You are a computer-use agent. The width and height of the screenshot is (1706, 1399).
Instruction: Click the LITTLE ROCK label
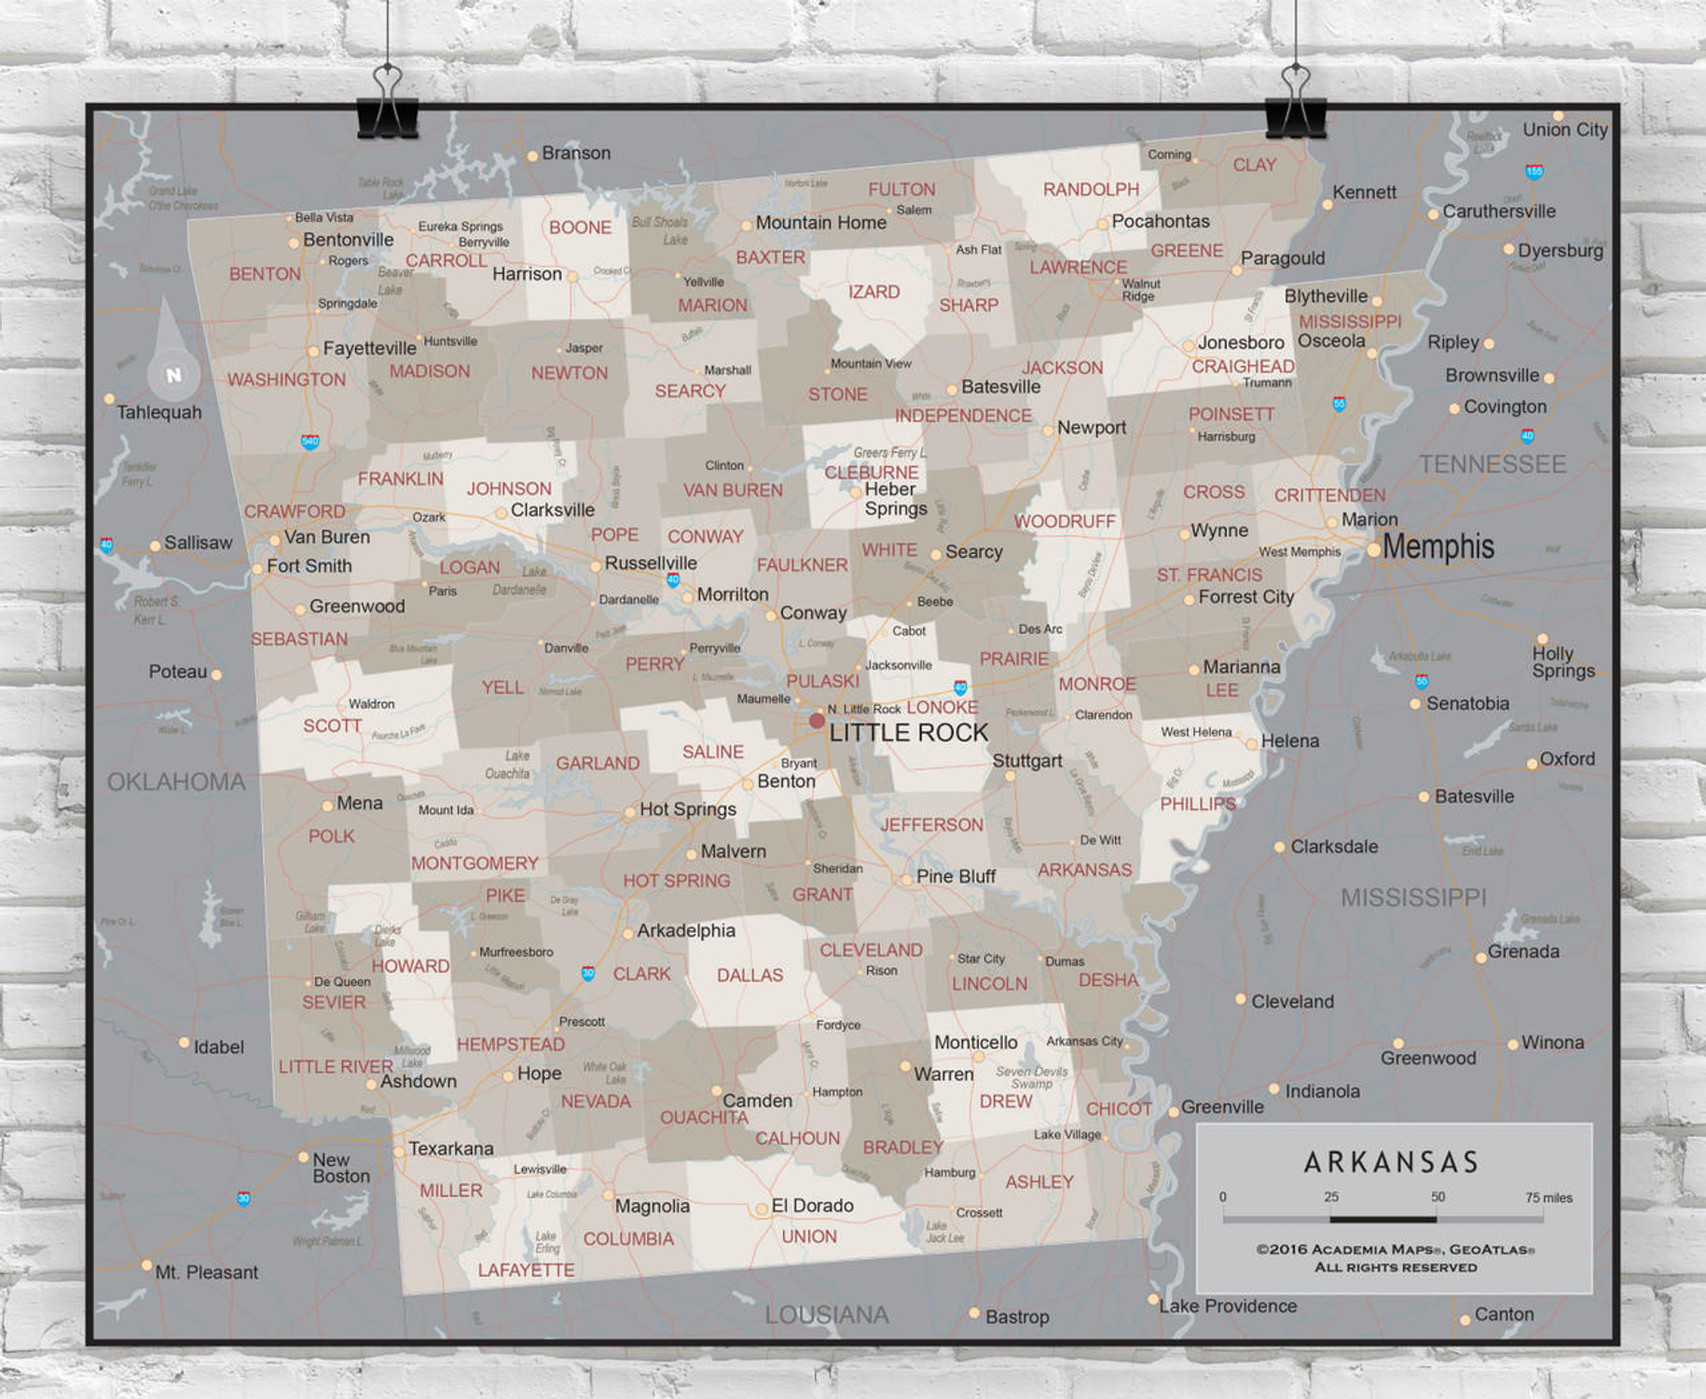point(909,732)
